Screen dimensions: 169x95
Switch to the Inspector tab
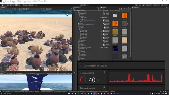pos(135,7)
